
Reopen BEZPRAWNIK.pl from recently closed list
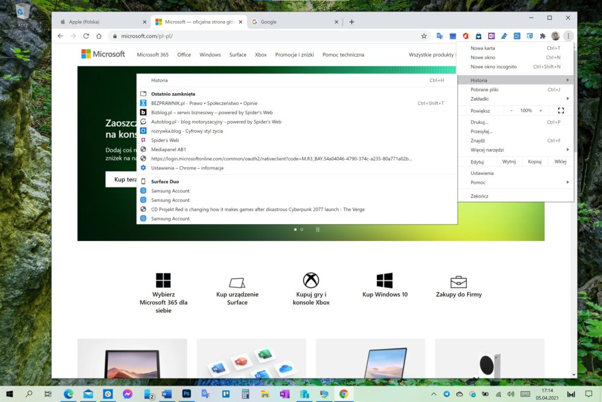(297, 103)
